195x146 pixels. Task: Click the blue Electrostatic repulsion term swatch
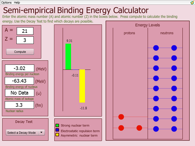(x=57, y=130)
